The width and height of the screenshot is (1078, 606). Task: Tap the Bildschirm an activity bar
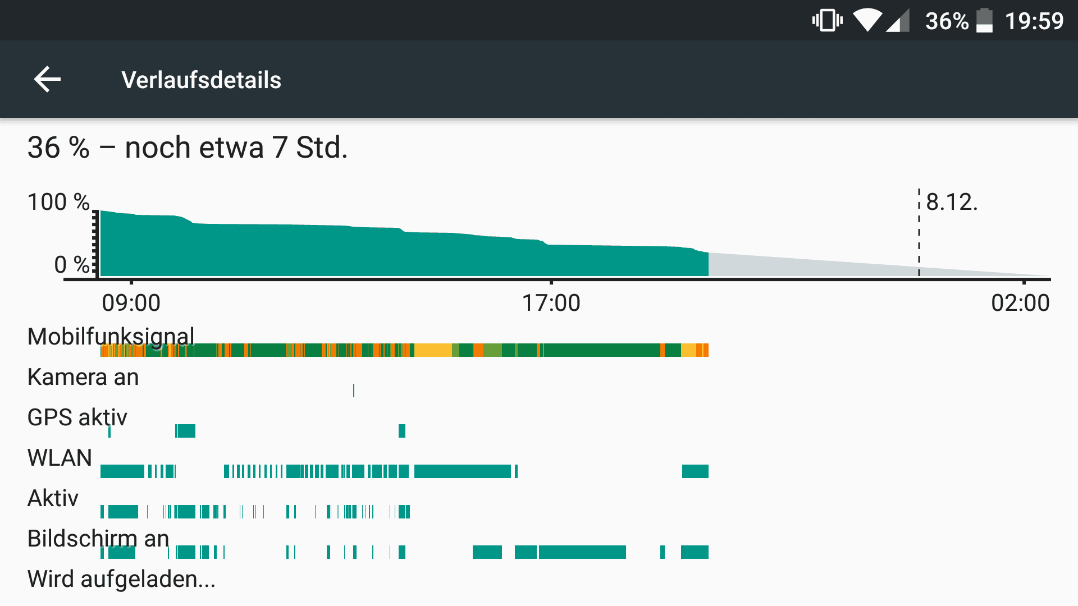coord(404,552)
